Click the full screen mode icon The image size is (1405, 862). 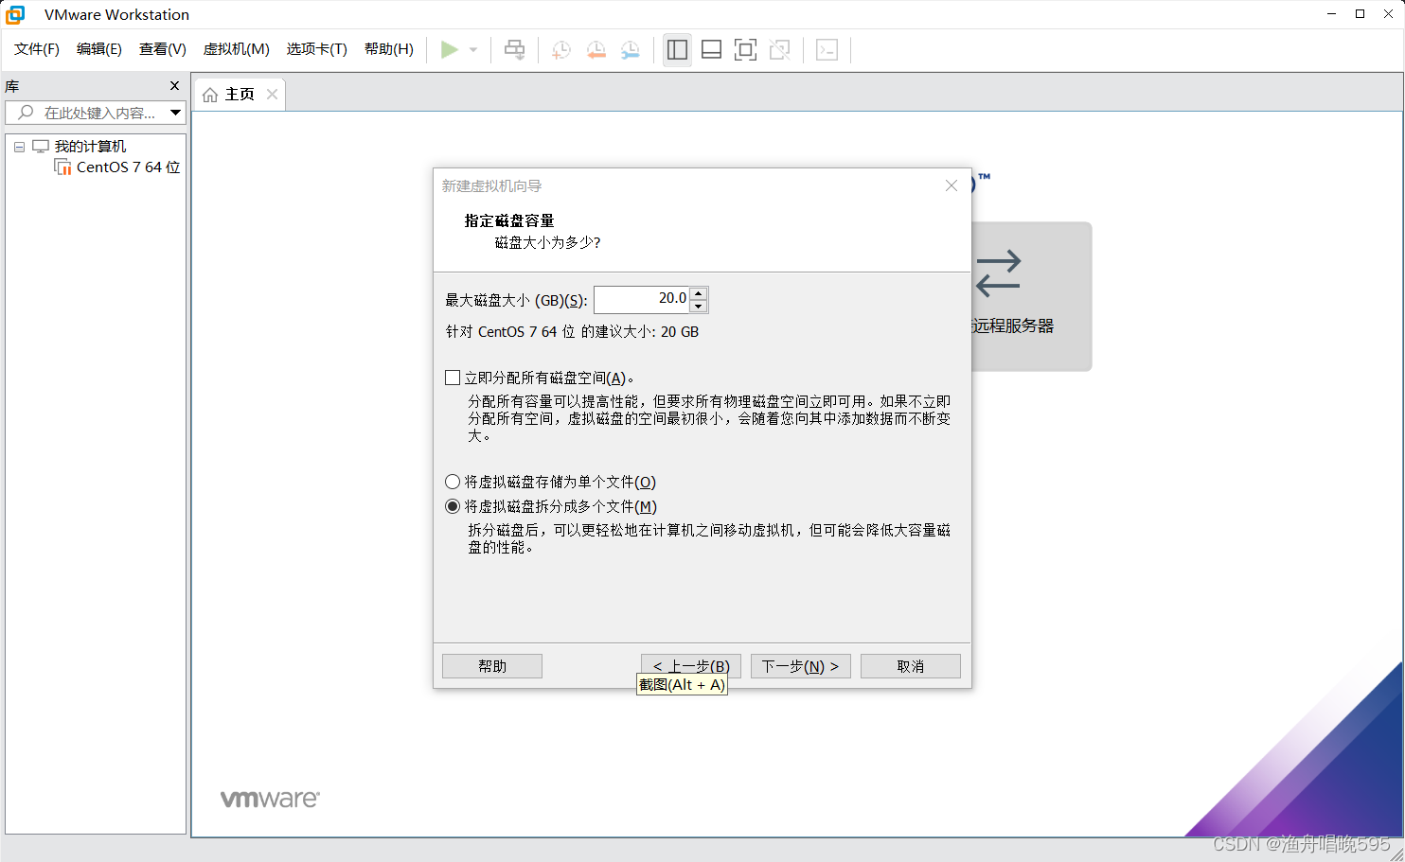click(x=745, y=50)
